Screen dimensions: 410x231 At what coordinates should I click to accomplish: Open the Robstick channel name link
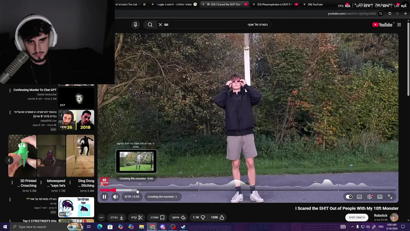point(381,216)
